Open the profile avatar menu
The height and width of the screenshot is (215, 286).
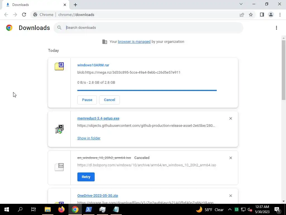pos(271,15)
